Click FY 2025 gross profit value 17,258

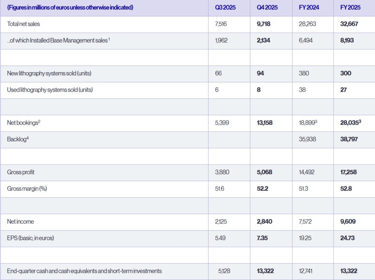coord(349,172)
